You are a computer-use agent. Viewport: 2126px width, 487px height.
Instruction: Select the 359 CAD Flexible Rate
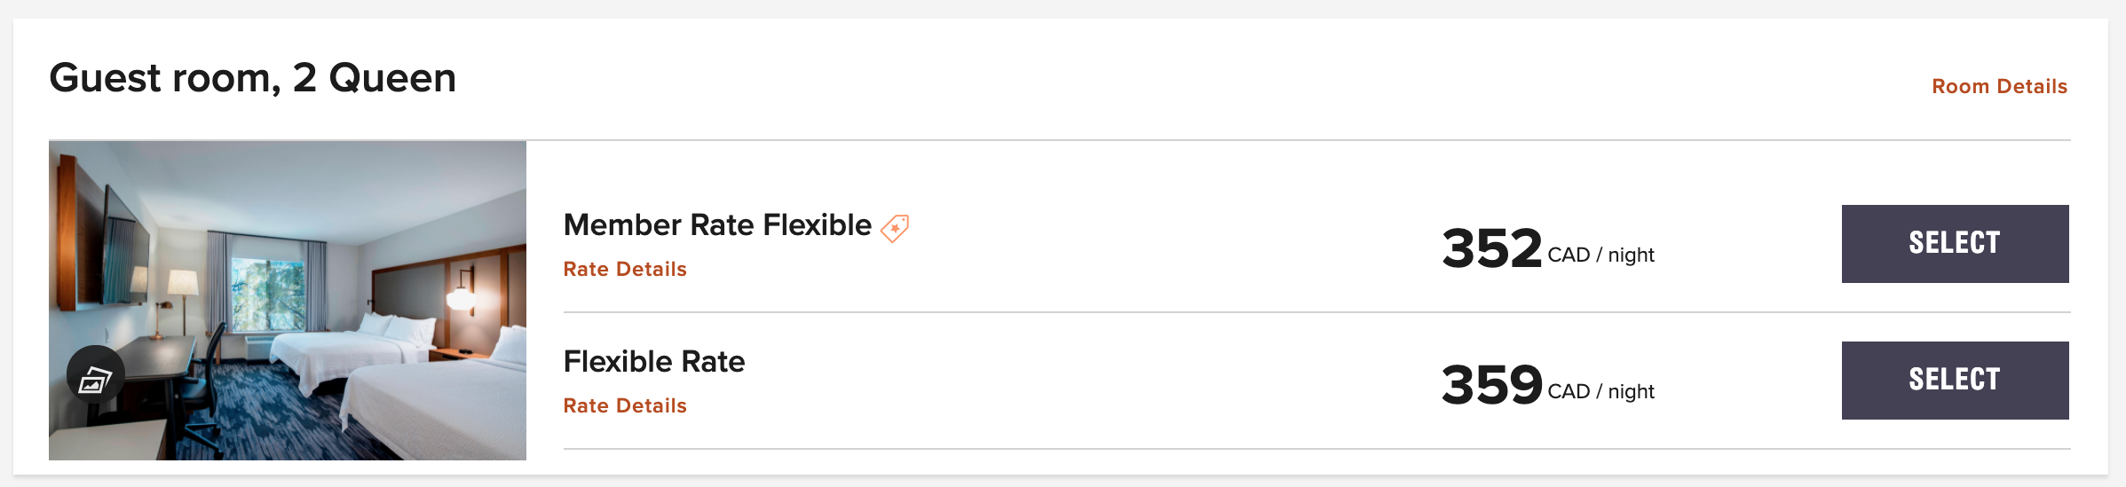click(x=1955, y=381)
